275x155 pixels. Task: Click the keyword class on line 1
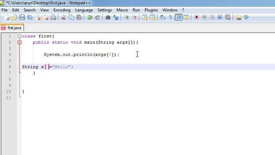29,36
